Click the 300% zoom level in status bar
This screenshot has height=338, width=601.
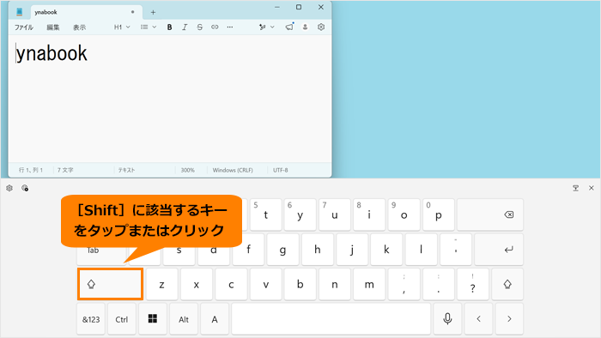coord(188,170)
